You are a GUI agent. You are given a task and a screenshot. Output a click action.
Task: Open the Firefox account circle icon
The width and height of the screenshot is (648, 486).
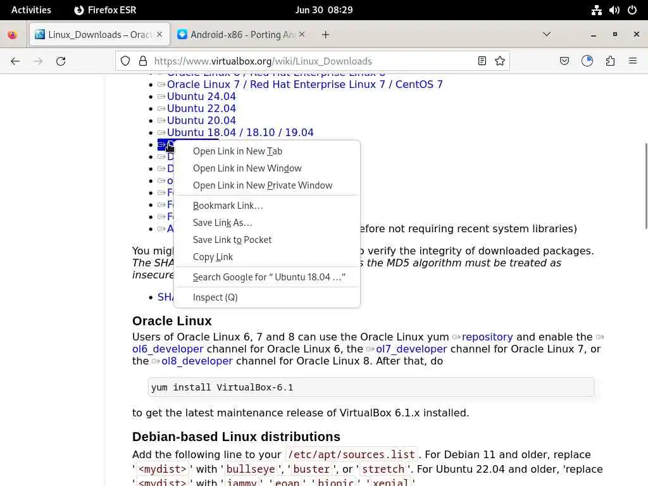coord(587,61)
